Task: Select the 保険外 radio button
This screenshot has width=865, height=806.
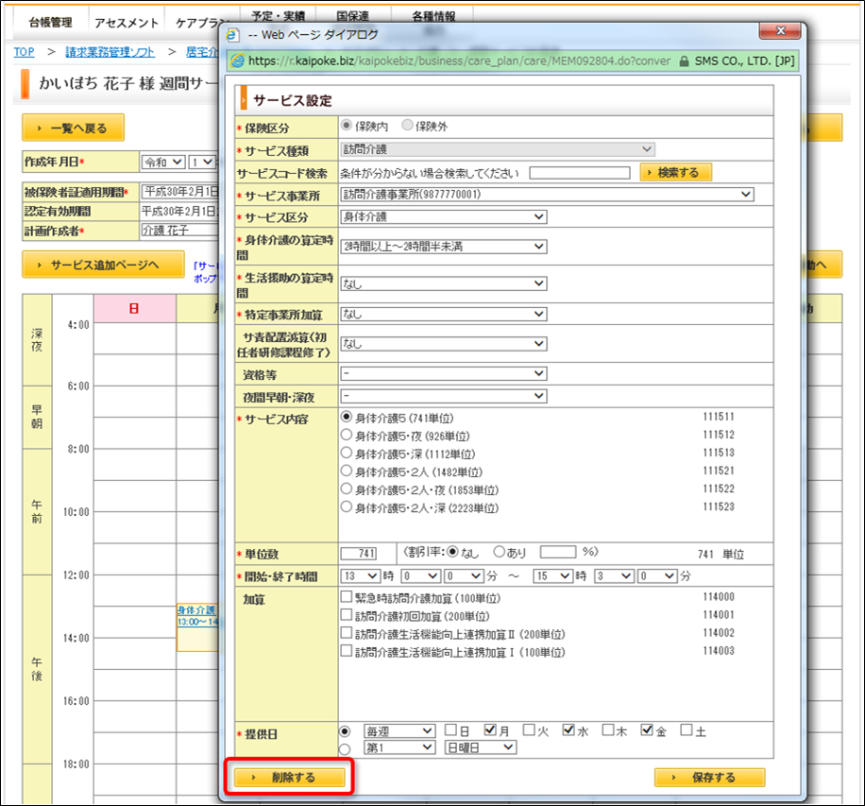Action: (x=407, y=126)
